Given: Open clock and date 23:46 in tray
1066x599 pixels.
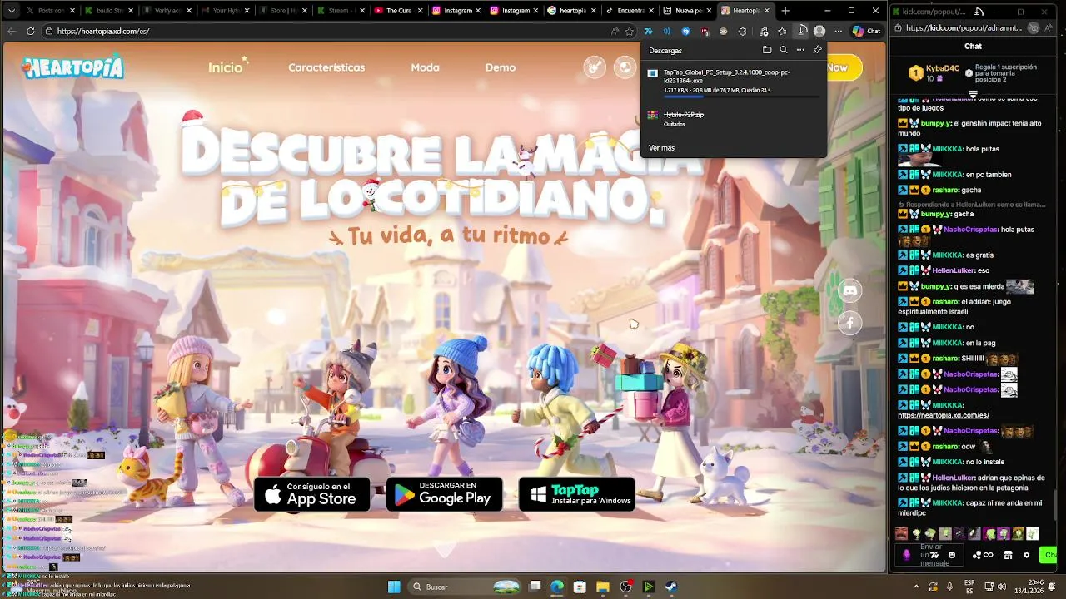Looking at the screenshot, I should click(1029, 587).
